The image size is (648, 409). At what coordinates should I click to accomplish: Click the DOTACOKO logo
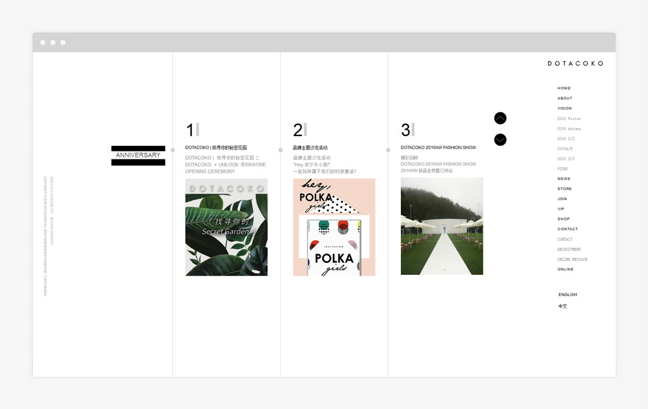coord(575,64)
